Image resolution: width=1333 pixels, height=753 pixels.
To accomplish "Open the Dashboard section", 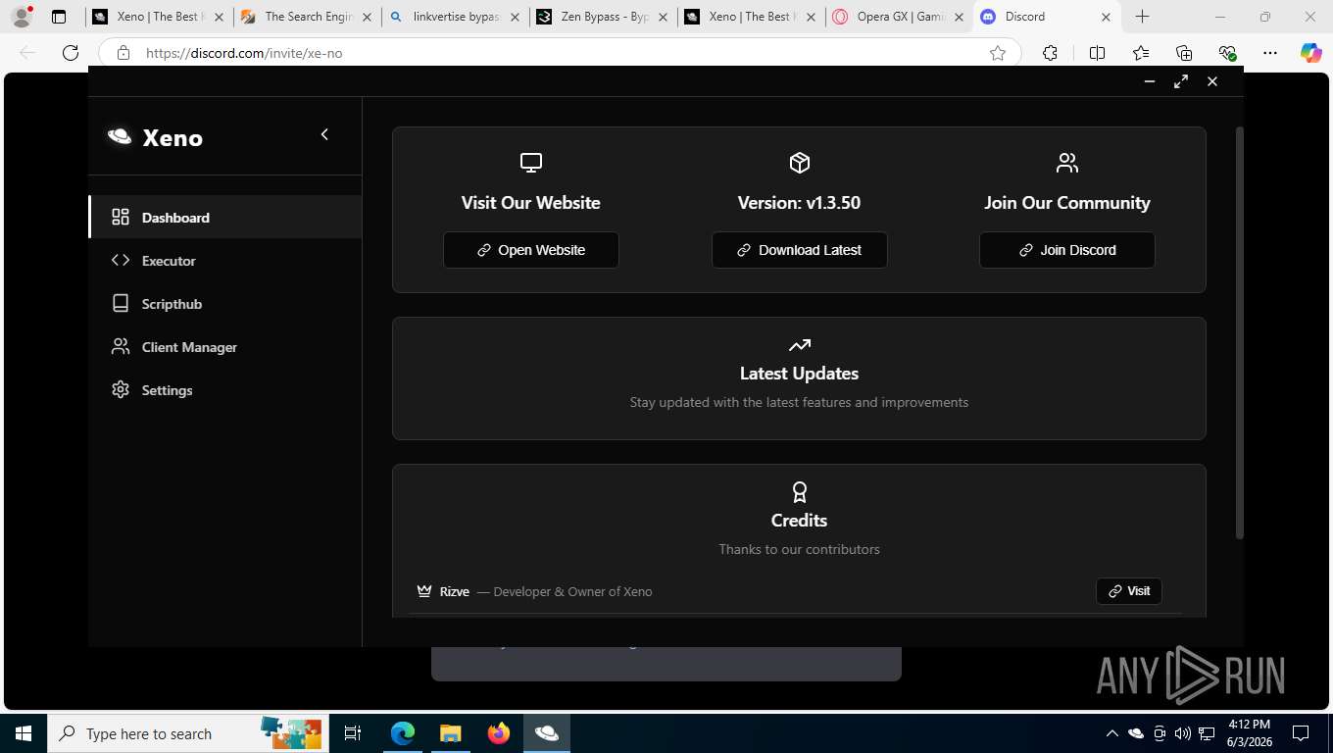I will (x=225, y=217).
